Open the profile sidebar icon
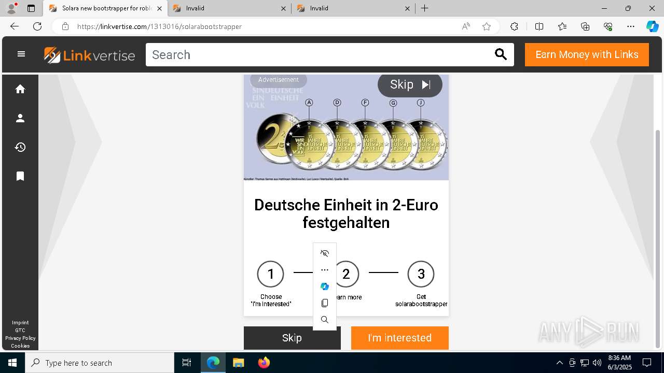Screen dimensions: 664x373 click(20, 118)
